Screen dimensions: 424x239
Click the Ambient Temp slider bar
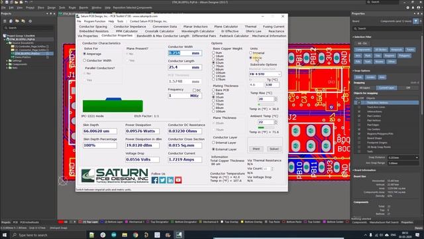click(x=266, y=127)
